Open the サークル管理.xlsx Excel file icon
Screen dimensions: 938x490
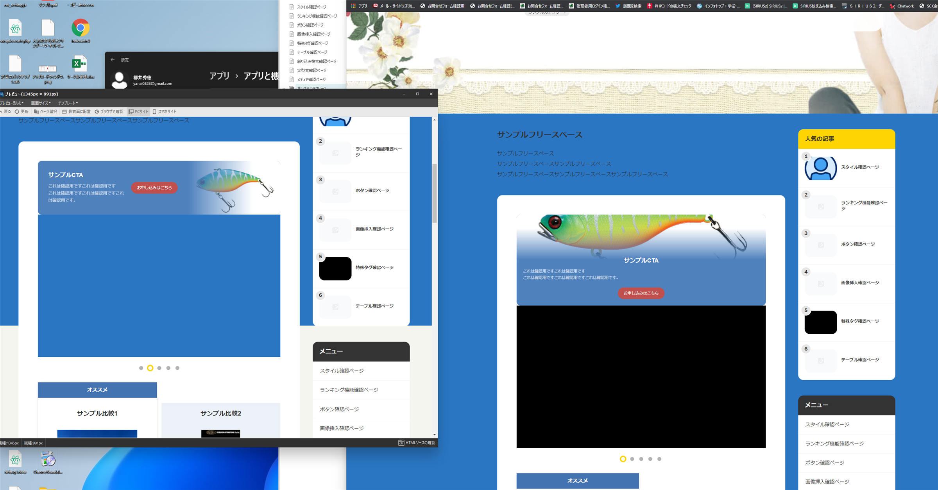(80, 68)
